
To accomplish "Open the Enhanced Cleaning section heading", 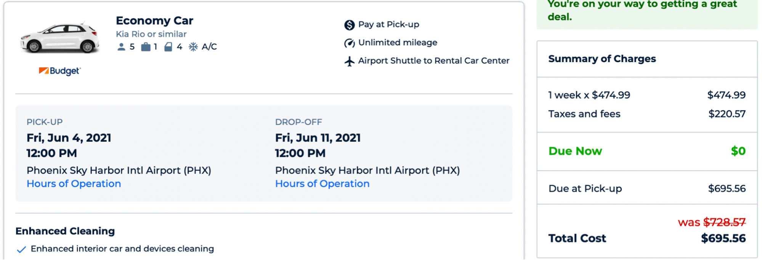I will (x=65, y=231).
